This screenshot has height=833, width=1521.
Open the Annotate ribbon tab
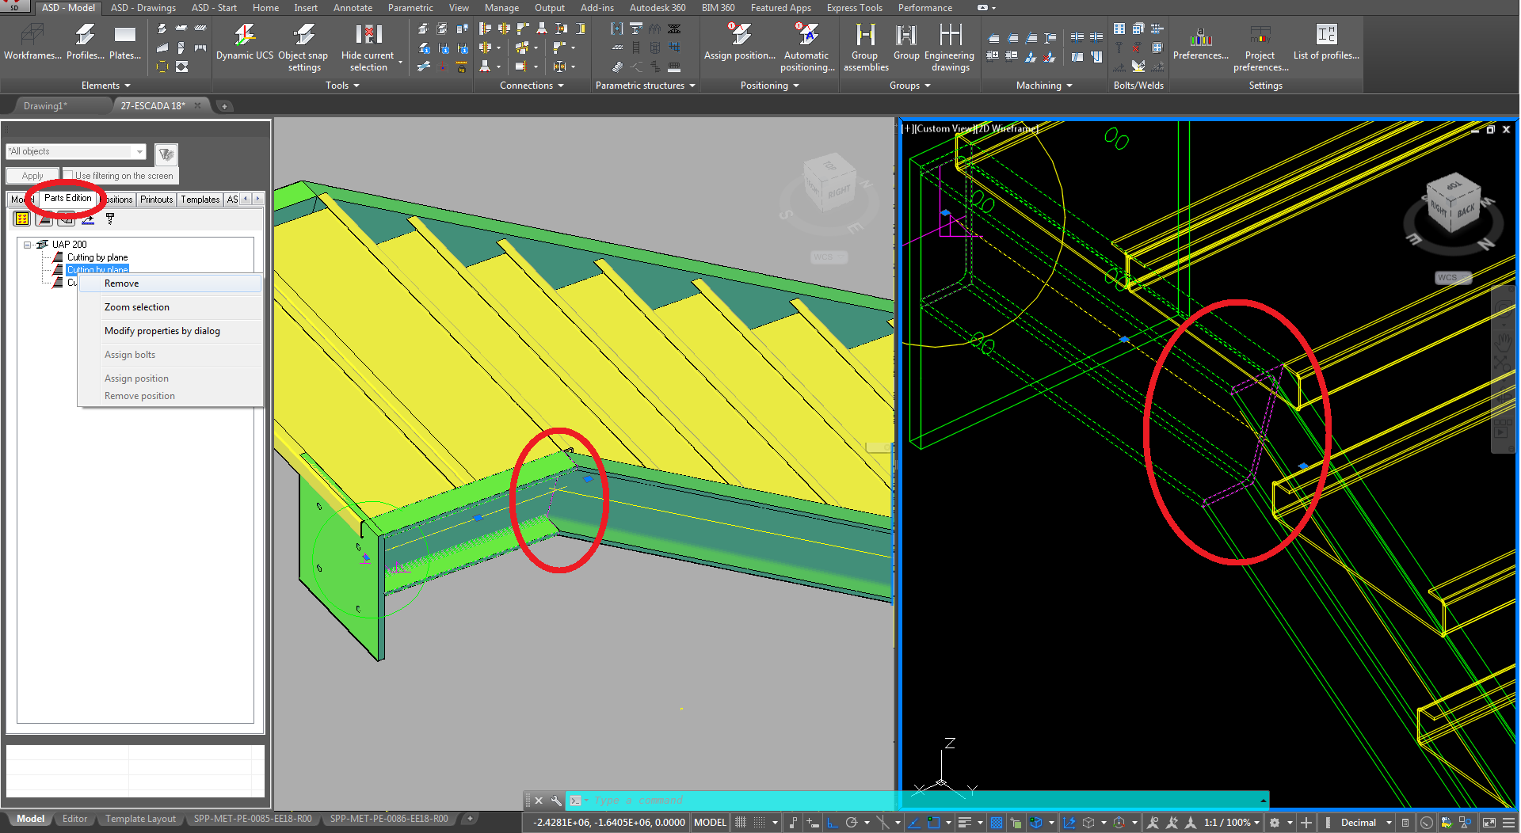pos(352,7)
